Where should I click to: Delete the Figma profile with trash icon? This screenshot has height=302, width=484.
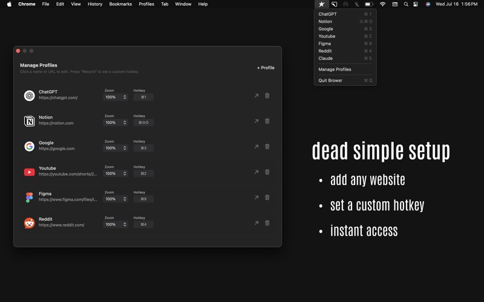point(267,198)
